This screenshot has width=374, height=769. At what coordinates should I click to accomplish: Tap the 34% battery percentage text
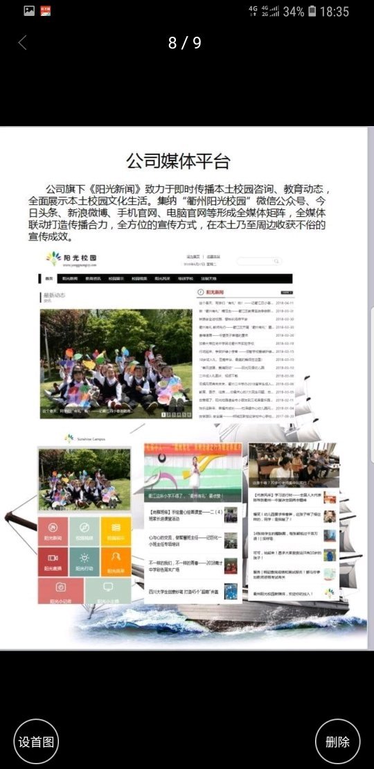294,11
